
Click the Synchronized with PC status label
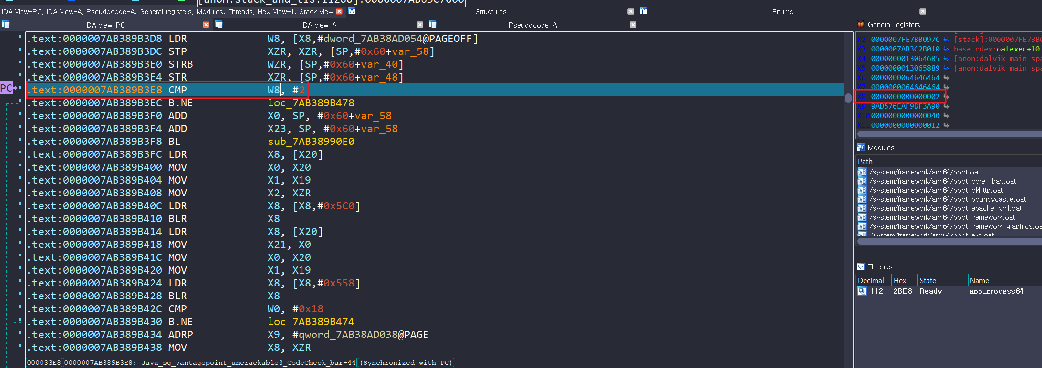(406, 363)
